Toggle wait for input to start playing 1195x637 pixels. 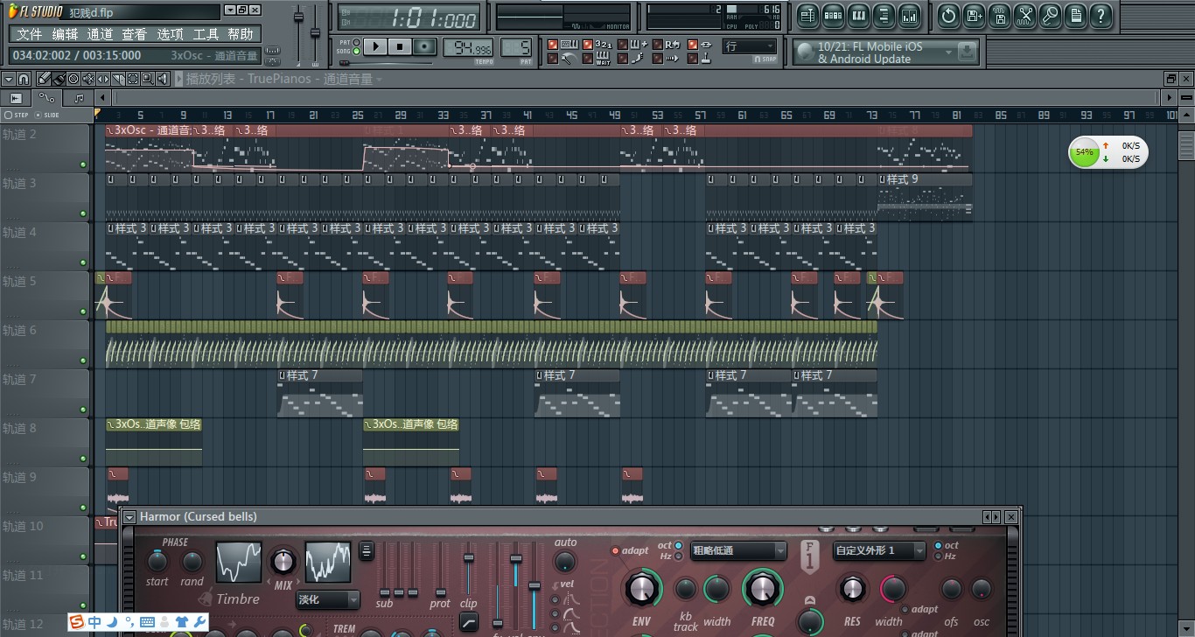(x=587, y=59)
